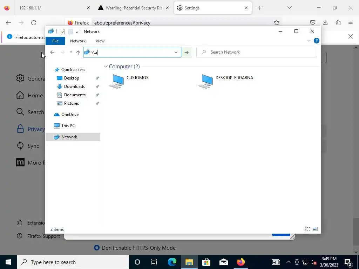Open the taskbar clock showing 3:49 PM
359x269 pixels.
(x=329, y=262)
